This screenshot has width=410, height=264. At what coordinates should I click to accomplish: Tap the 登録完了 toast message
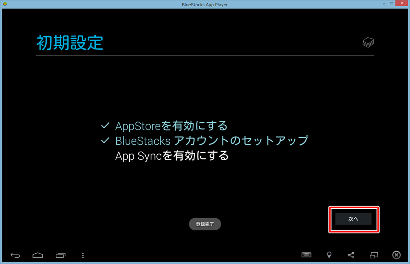[205, 224]
